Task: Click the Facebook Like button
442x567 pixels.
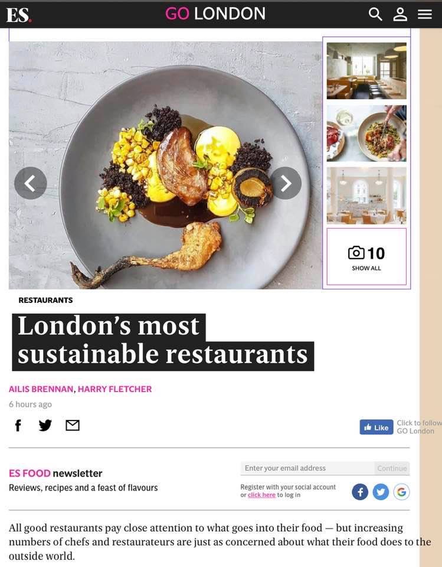Action: [x=376, y=427]
